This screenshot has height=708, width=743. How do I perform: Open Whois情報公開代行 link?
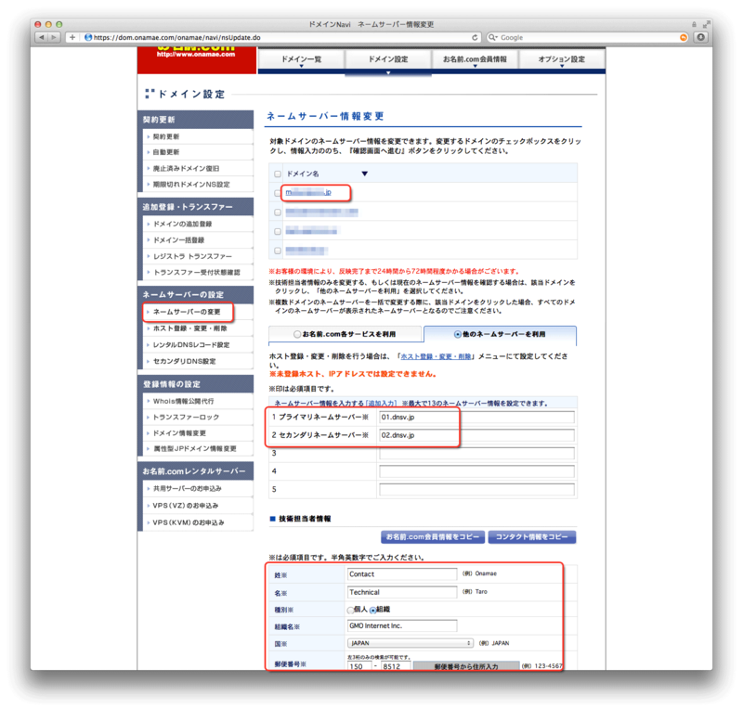pyautogui.click(x=183, y=401)
